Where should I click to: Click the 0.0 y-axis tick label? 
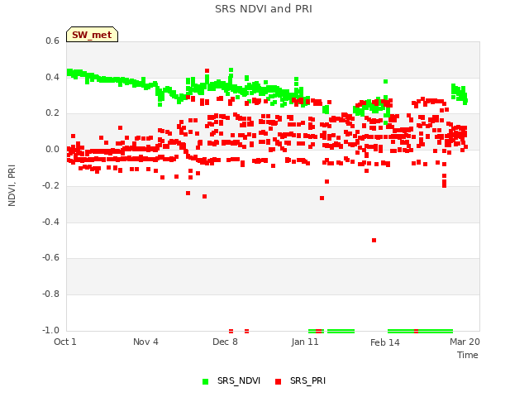pos(52,149)
